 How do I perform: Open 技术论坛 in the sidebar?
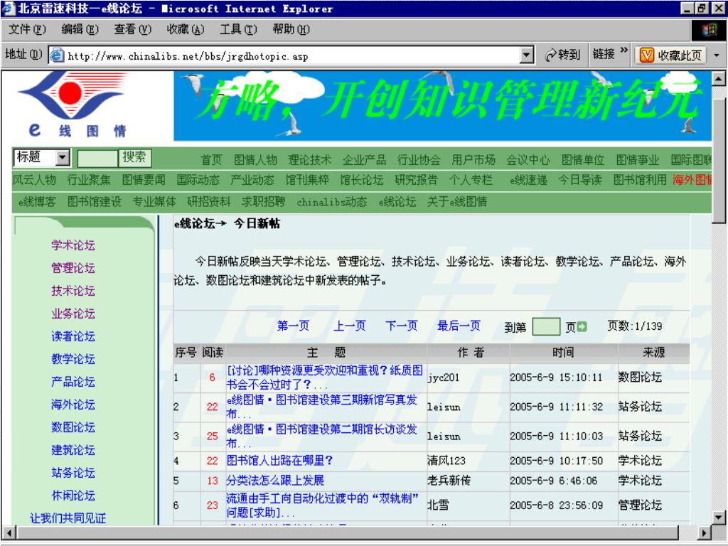tap(73, 291)
